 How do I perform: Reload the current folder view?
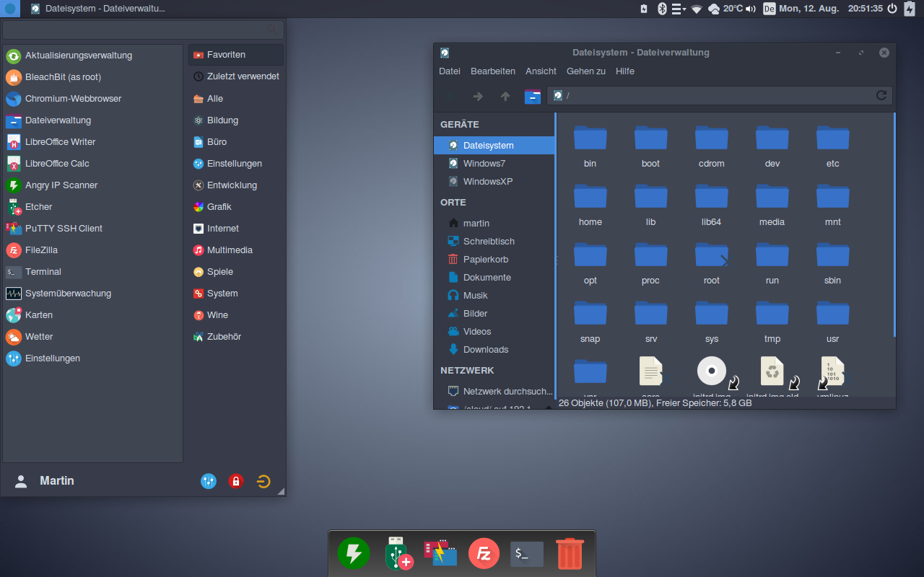pos(881,95)
